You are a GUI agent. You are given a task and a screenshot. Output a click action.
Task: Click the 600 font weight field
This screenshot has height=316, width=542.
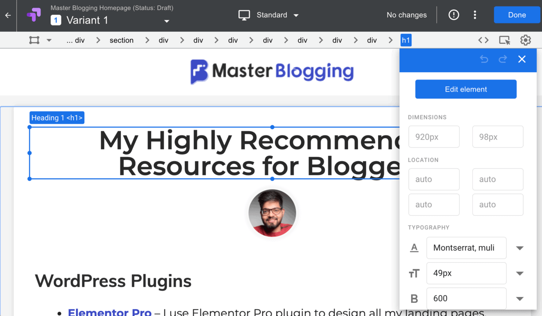[467, 298]
